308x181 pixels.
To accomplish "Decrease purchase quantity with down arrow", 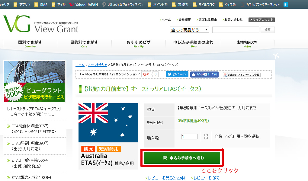I will click(206, 138).
